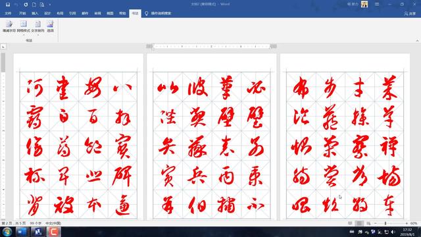Create a new blank document icon
The image size is (421, 237).
34,5
